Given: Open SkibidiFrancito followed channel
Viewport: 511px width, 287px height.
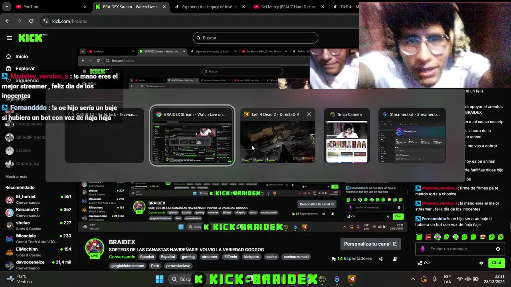Looking at the screenshot, I should [26, 137].
